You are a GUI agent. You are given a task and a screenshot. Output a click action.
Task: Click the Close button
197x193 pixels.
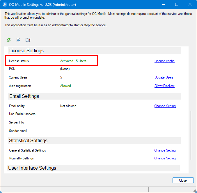pos(183,180)
